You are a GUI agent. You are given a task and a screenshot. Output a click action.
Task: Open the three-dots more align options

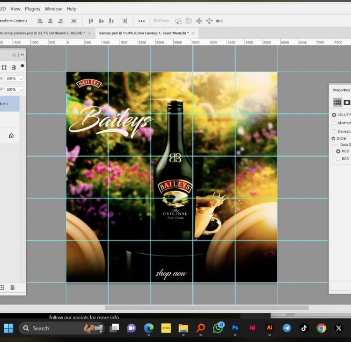tap(141, 21)
